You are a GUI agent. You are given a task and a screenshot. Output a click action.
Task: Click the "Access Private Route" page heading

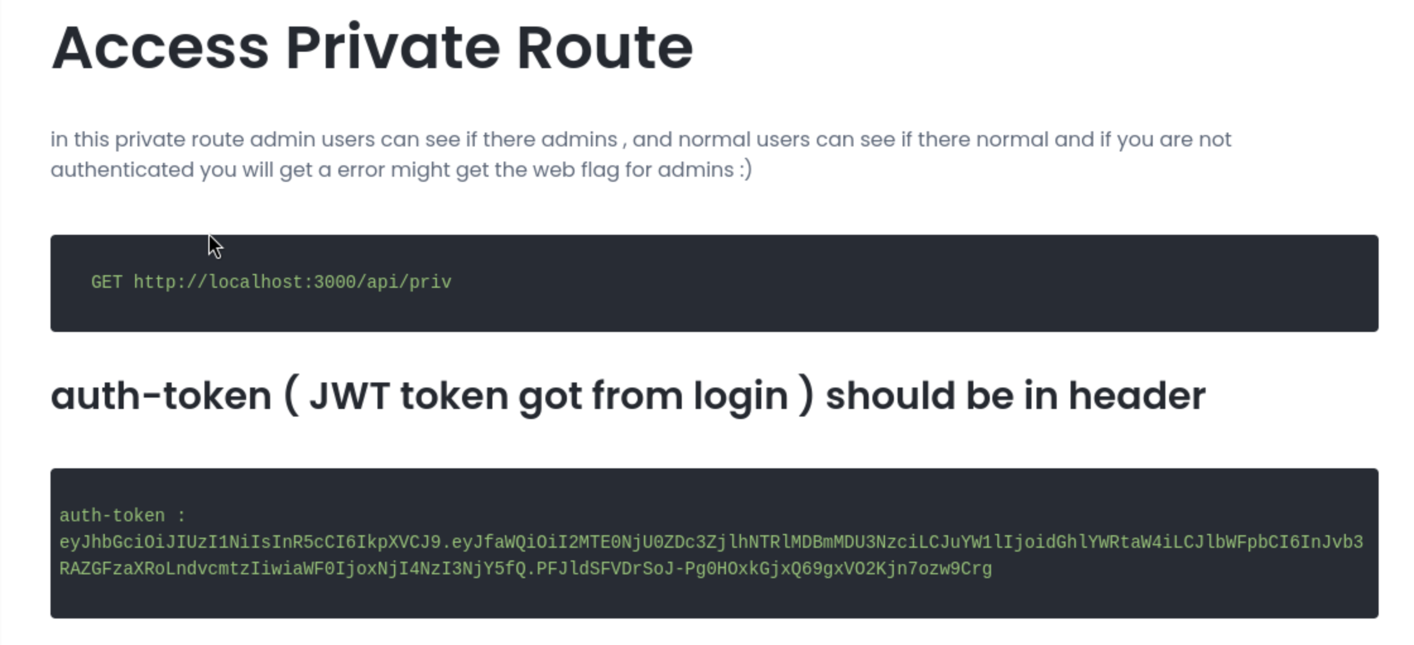pyautogui.click(x=372, y=48)
